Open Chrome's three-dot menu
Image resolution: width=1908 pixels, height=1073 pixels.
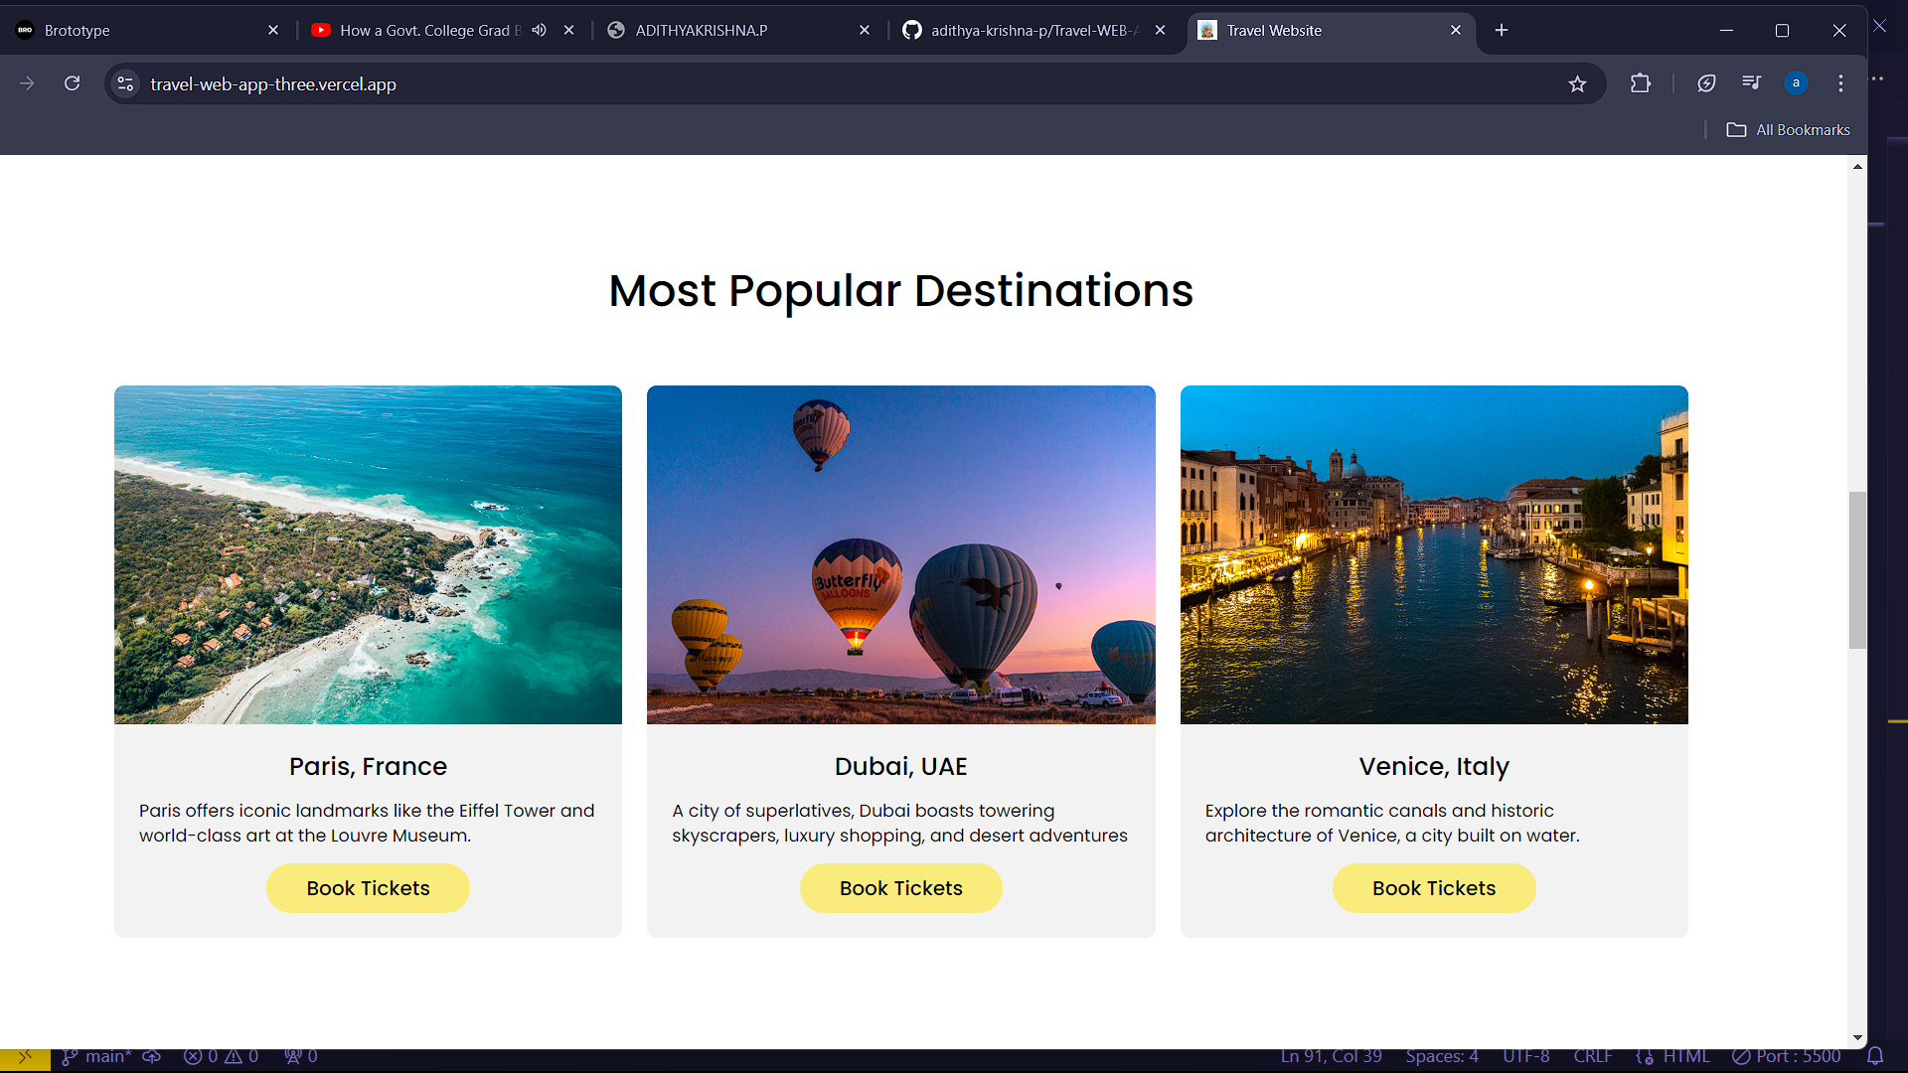point(1840,83)
